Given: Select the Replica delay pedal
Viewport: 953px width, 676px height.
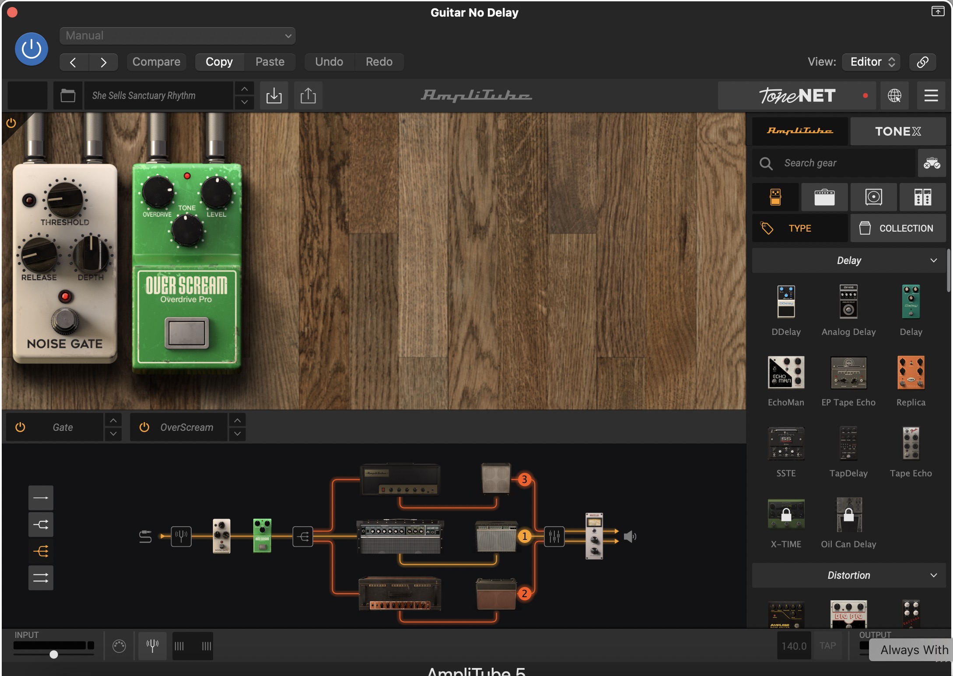Looking at the screenshot, I should (911, 372).
